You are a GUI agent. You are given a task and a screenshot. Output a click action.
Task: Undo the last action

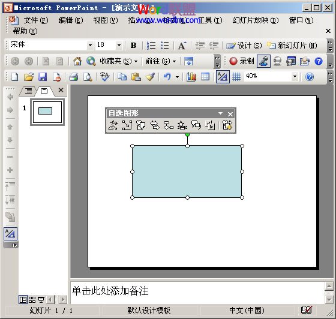coord(167,77)
